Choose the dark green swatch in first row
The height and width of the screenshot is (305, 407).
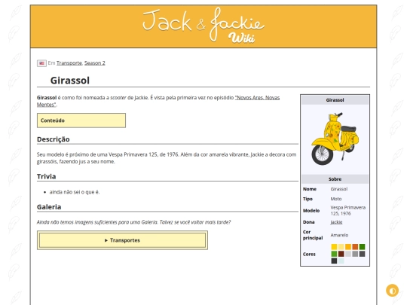click(x=362, y=247)
